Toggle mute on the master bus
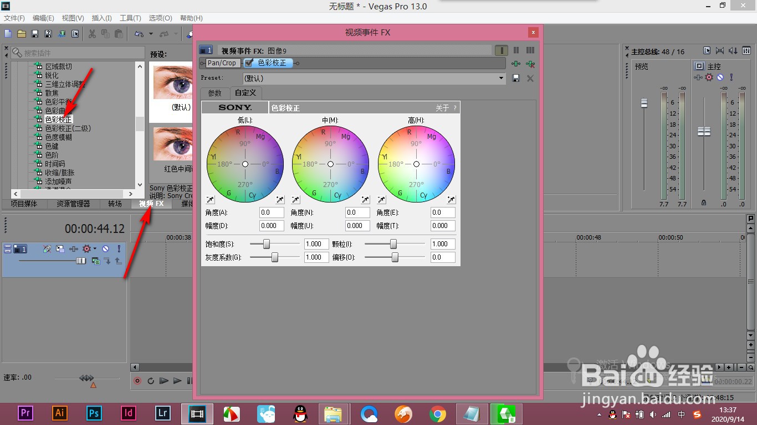Screen dimensions: 757x425 (720, 77)
